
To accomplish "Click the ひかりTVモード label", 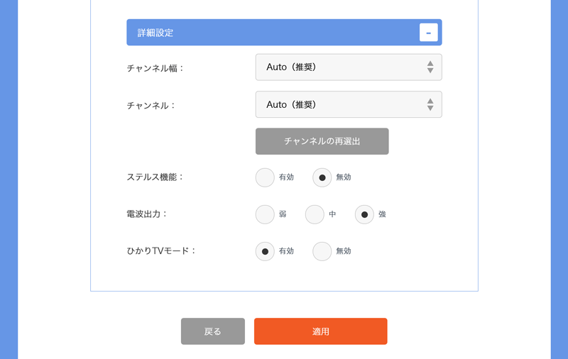I will pos(161,251).
